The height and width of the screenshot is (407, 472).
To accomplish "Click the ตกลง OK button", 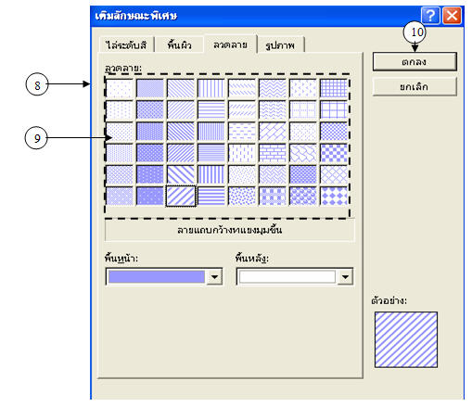I will pos(415,61).
